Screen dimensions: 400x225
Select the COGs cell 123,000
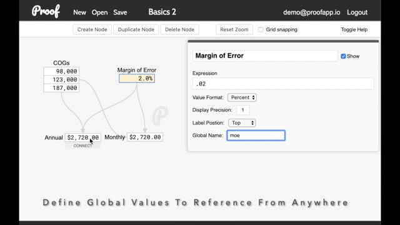61,79
